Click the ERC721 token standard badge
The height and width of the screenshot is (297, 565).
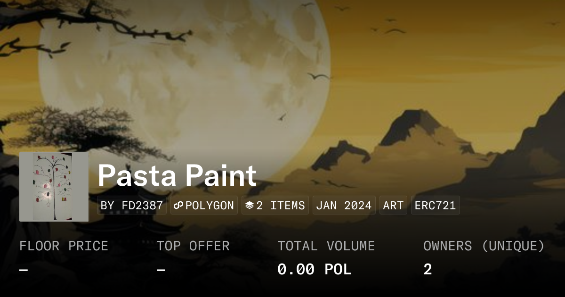click(435, 206)
